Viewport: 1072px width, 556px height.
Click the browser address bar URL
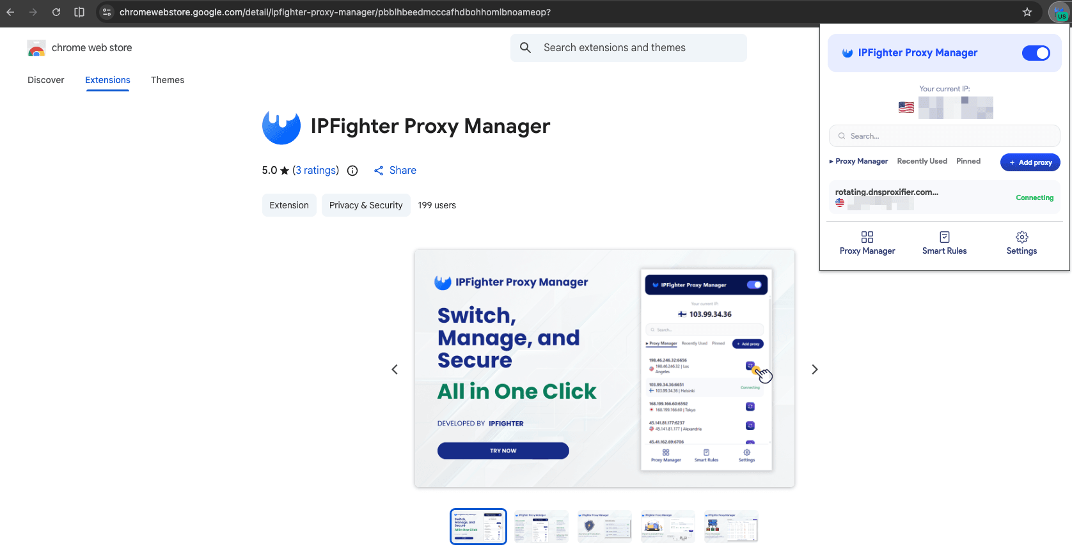point(335,12)
